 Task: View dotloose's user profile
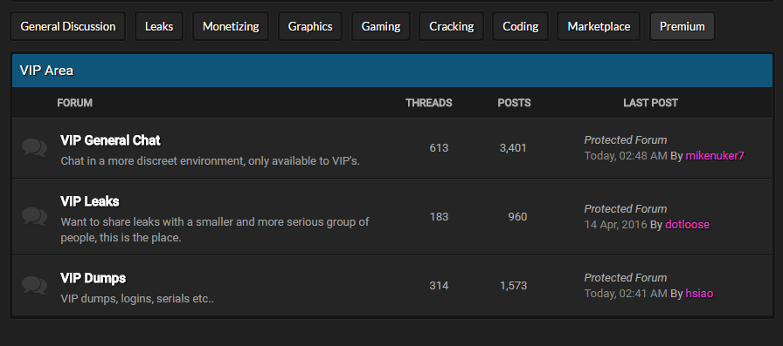coord(687,225)
